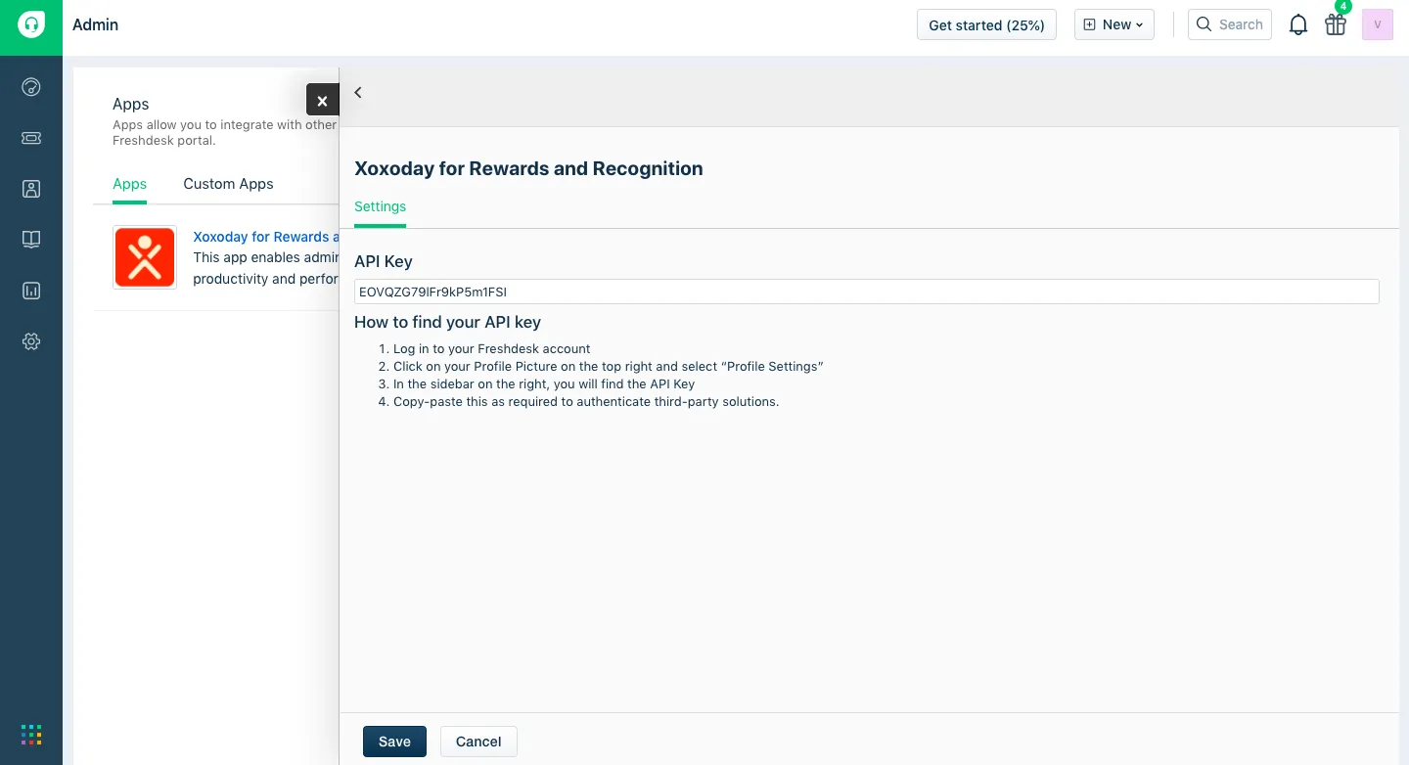Focus the API Key input field
The image size is (1409, 765).
click(x=866, y=292)
